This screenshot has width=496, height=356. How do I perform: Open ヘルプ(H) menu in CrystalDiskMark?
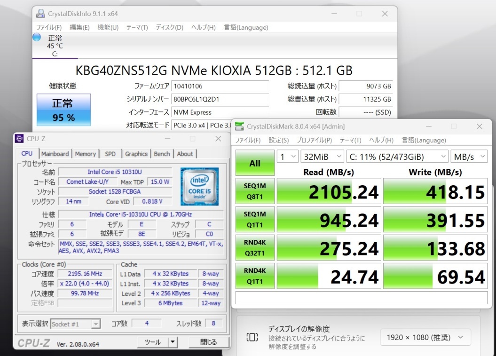tap(381, 140)
